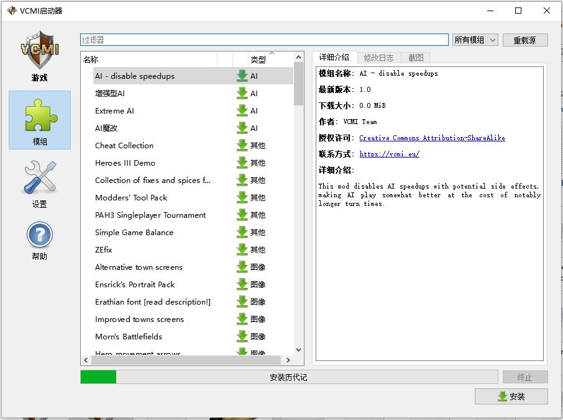
Task: Click the 安装 install button
Action: click(x=511, y=397)
